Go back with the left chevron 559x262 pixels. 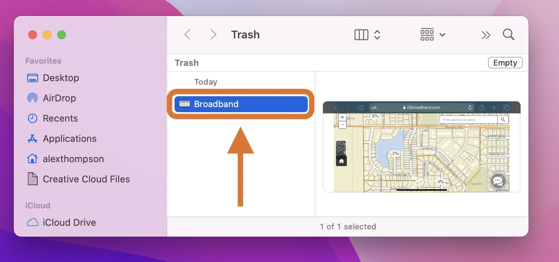[187, 34]
